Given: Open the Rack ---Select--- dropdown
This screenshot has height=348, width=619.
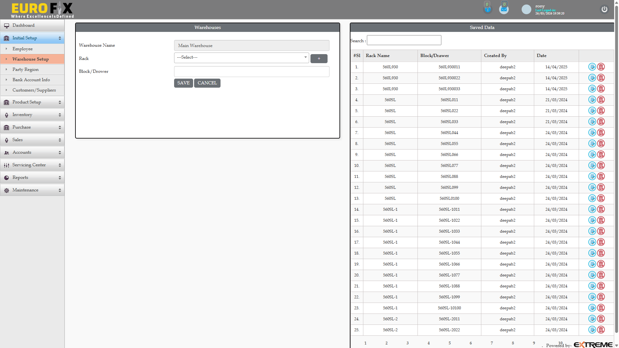Looking at the screenshot, I should [241, 58].
